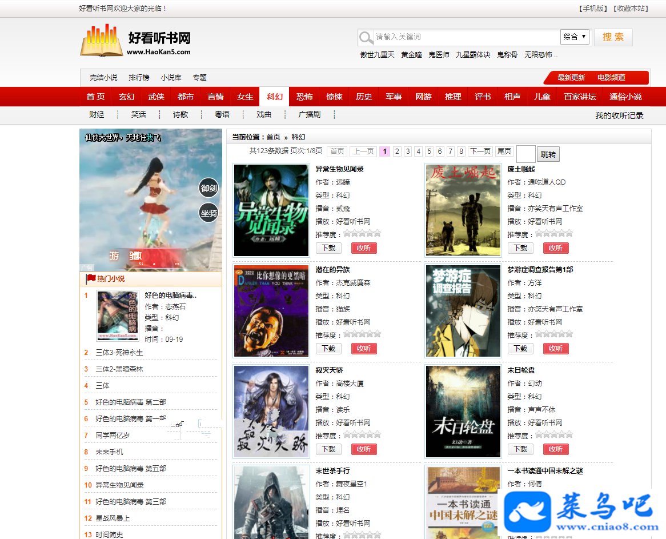Open the 异常生物见闻录 cover thumbnail

271,210
